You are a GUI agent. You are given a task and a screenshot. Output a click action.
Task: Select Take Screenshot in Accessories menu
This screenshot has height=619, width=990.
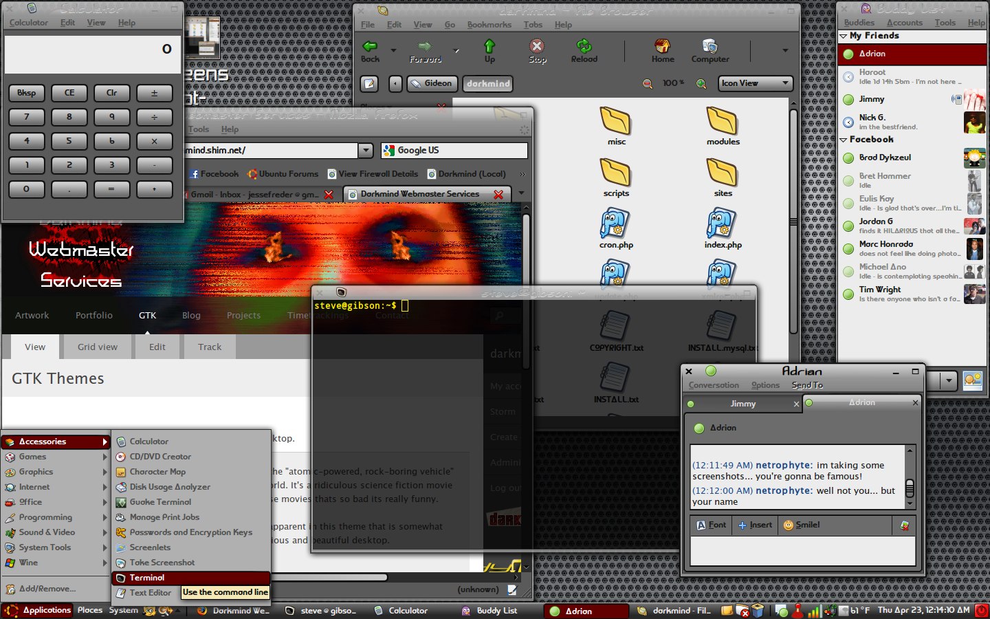(191, 563)
